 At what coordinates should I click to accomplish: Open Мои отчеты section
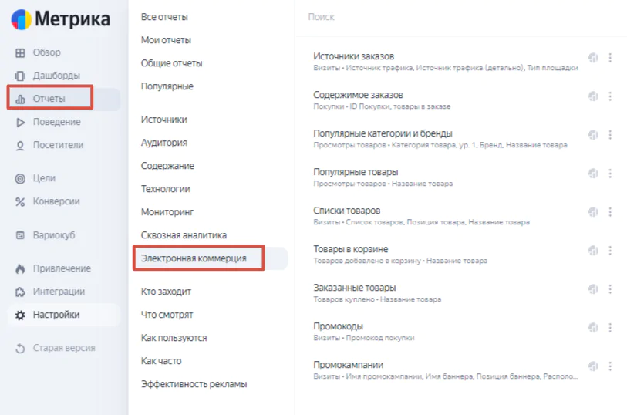click(166, 40)
